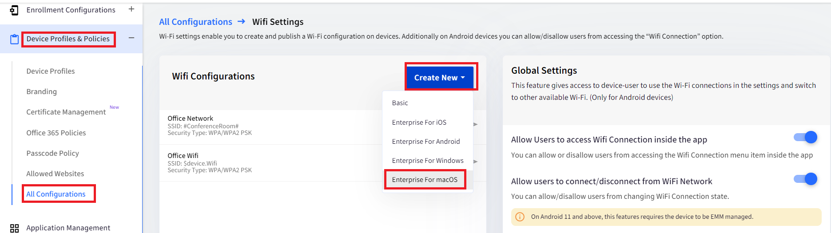Toggle Allow Users to access Wifi Connection

tap(805, 137)
